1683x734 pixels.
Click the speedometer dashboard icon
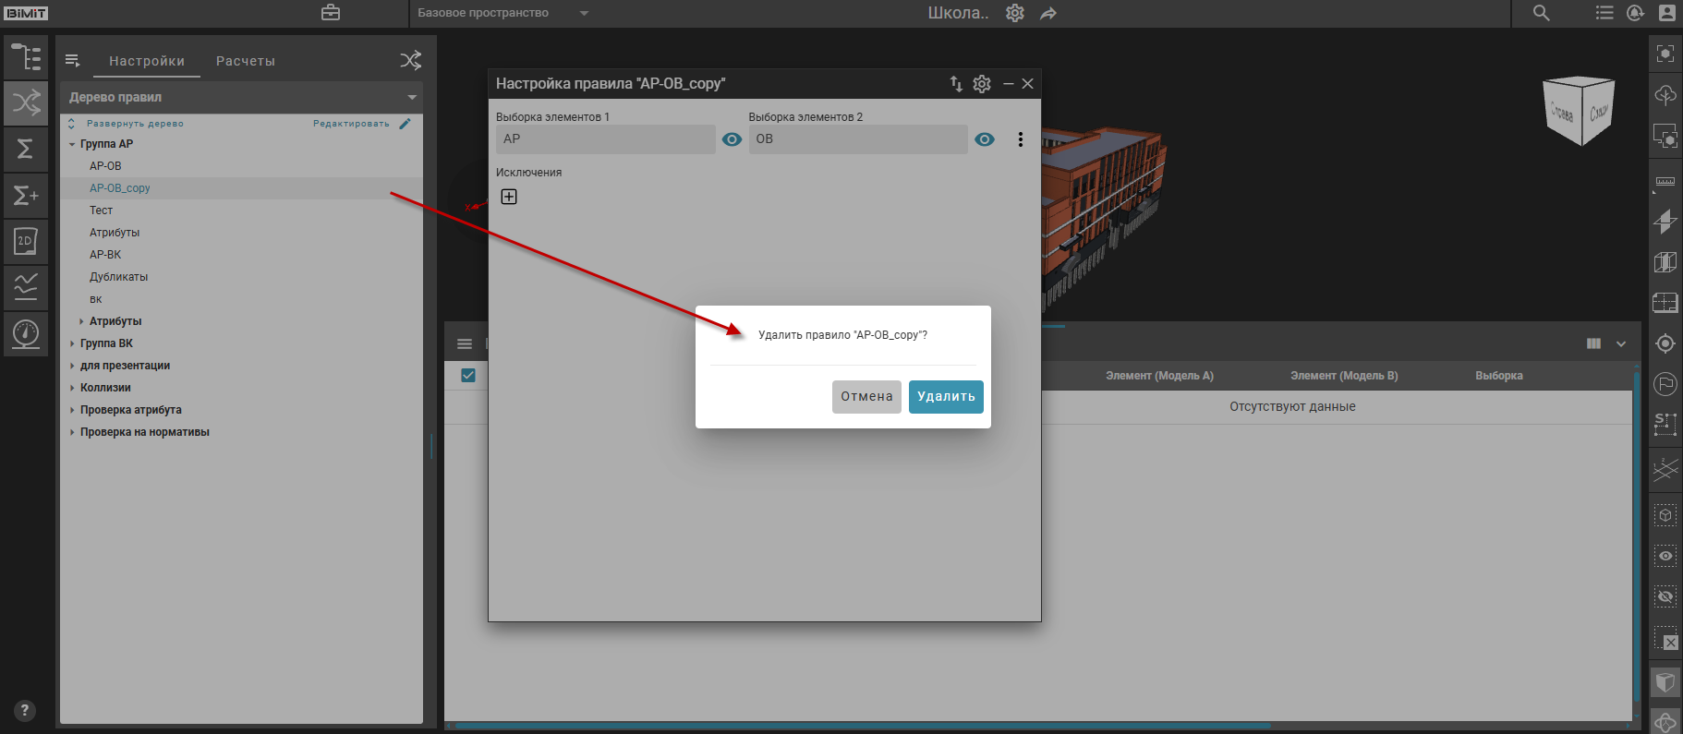[x=26, y=332]
